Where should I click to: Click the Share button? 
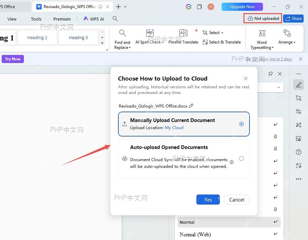pyautogui.click(x=294, y=19)
